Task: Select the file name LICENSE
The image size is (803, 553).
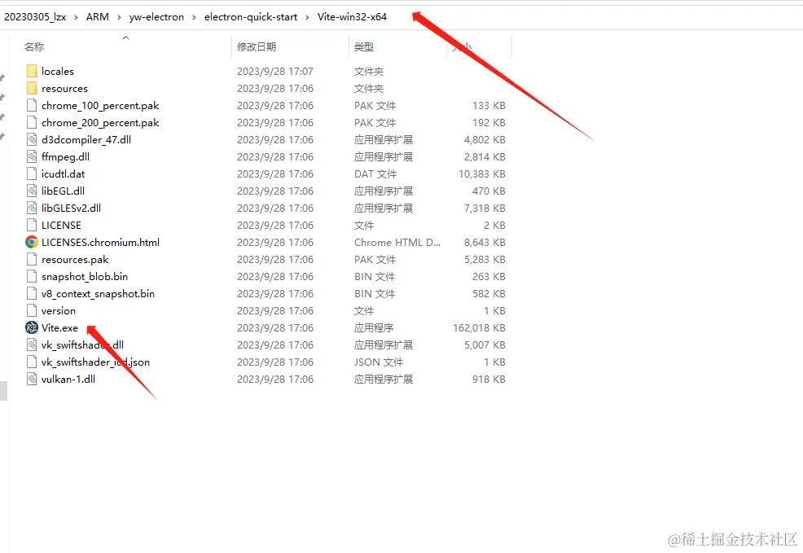Action: pyautogui.click(x=61, y=225)
